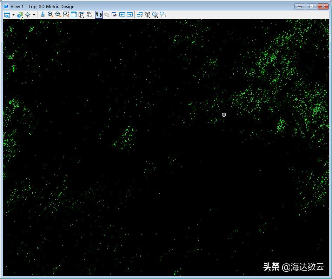Expand the View Attributes dropdown arrow

click(13, 15)
